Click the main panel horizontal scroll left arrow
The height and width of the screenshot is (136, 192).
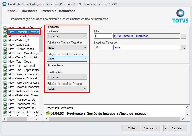coord(46,119)
